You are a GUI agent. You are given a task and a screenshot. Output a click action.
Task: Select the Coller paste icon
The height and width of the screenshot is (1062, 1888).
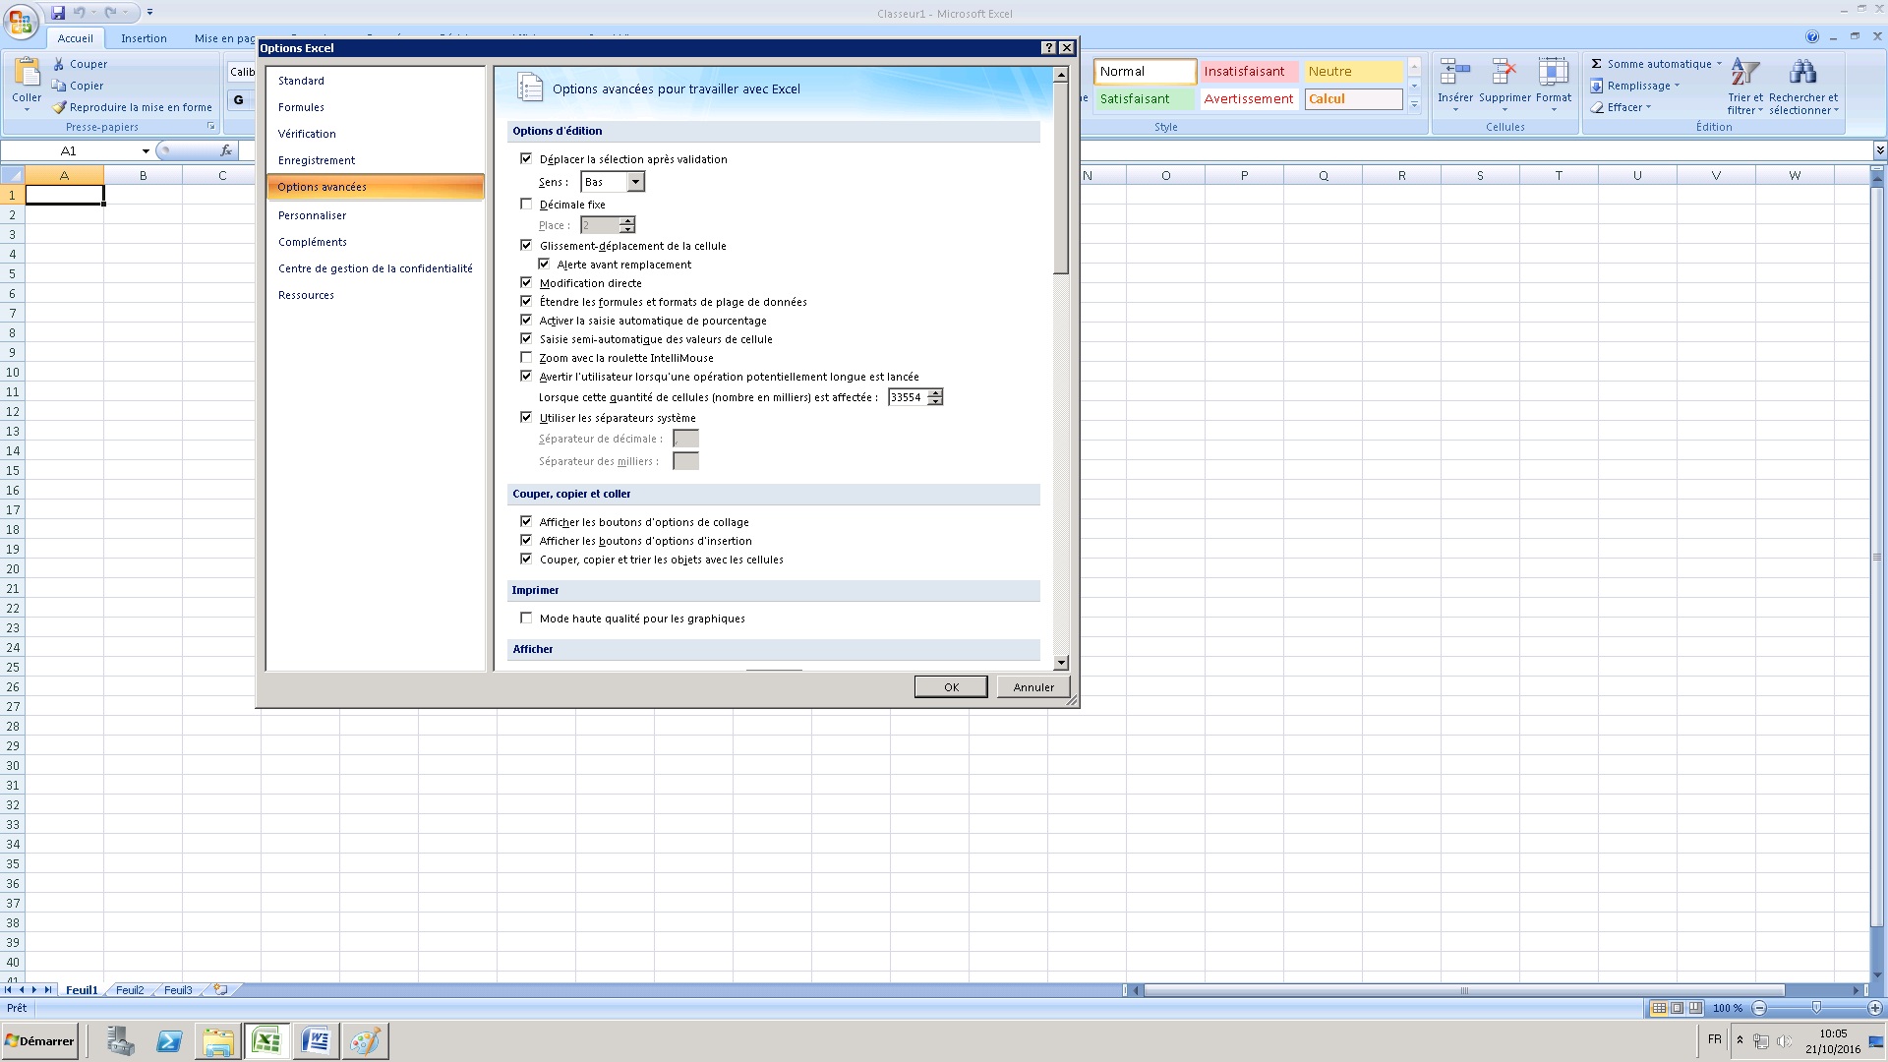tap(27, 73)
